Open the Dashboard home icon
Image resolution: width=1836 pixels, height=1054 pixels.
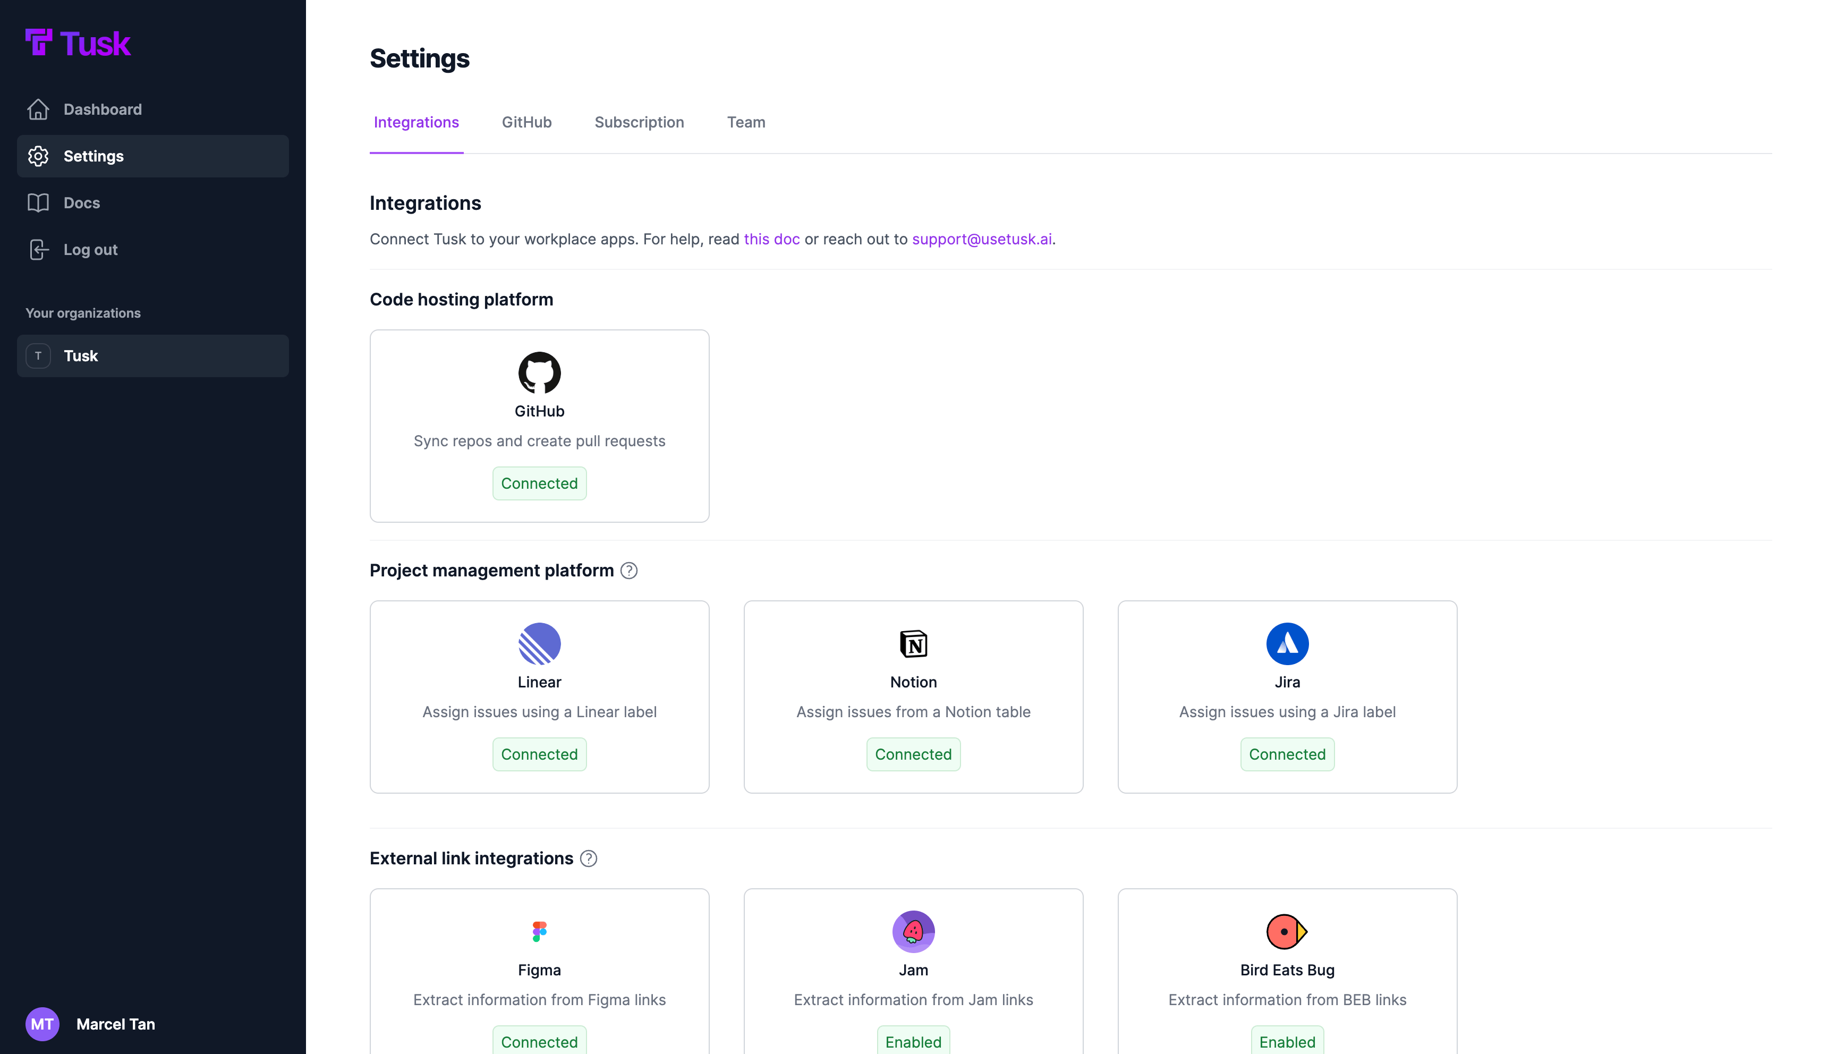click(x=38, y=109)
